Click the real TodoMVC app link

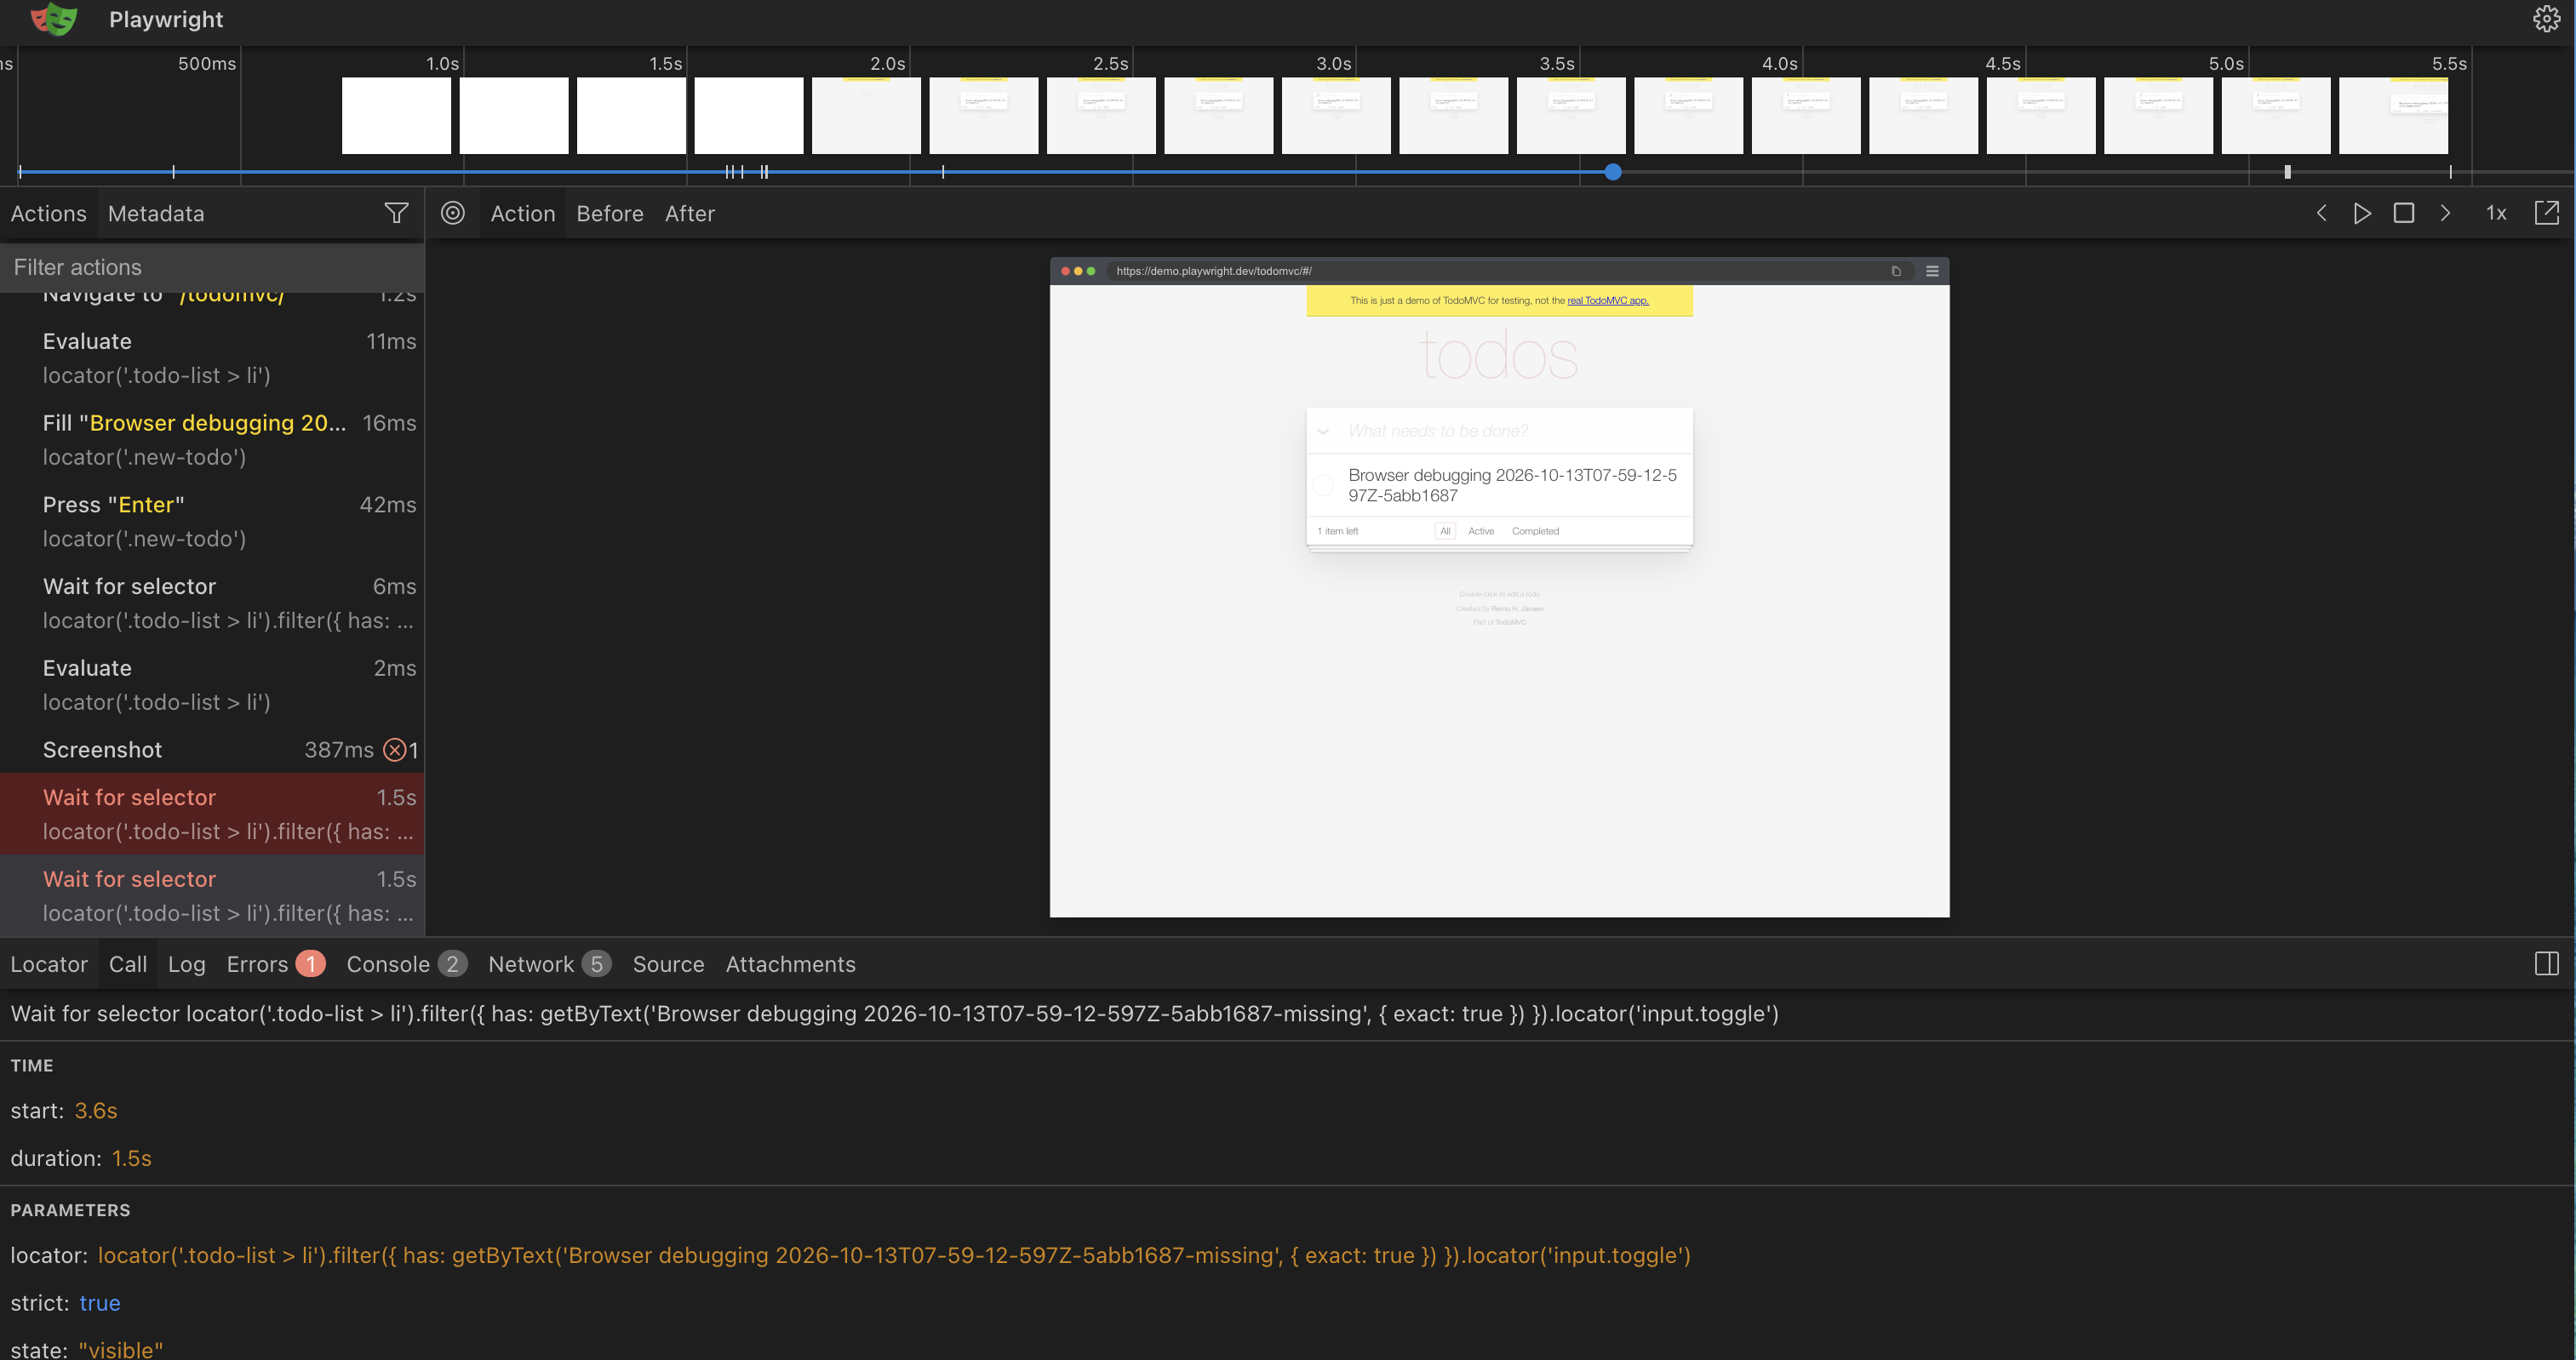1607,300
